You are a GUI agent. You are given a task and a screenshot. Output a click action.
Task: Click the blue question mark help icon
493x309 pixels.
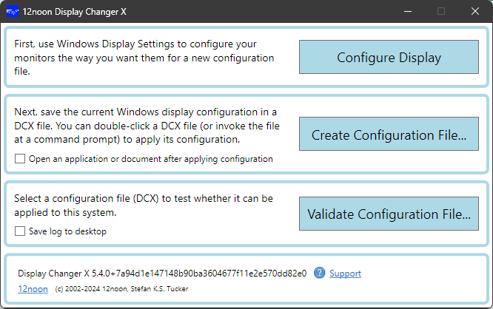click(x=319, y=273)
